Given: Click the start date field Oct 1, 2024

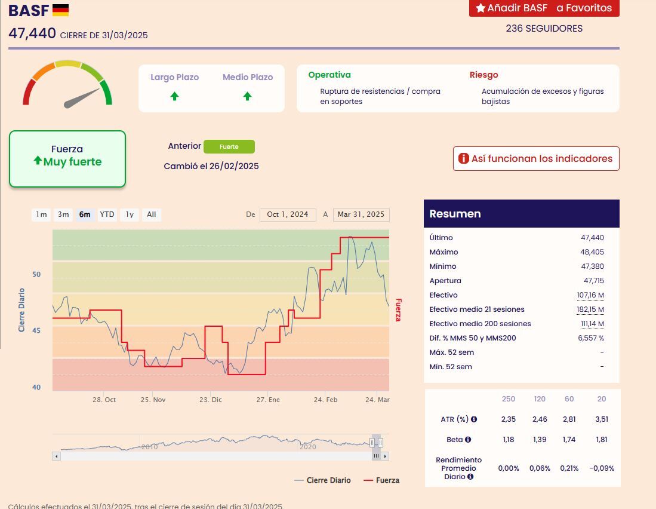Looking at the screenshot, I should (x=288, y=214).
